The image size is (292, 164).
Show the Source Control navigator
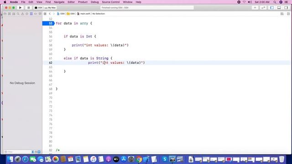[9, 14]
